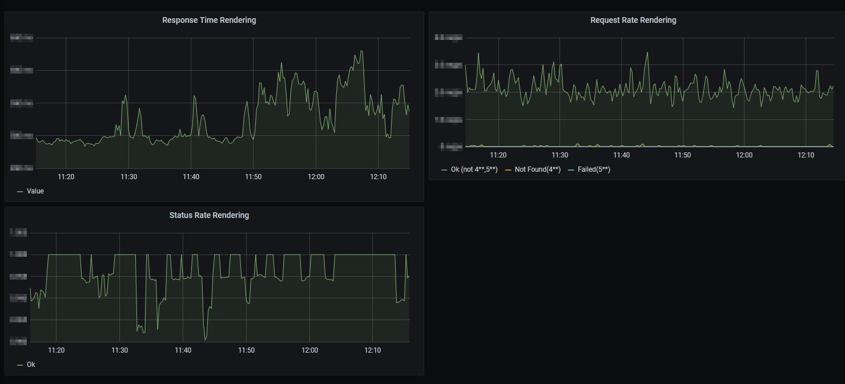The height and width of the screenshot is (384, 845).
Task: Click the 11:40 label in Response Time panel
Action: (191, 177)
